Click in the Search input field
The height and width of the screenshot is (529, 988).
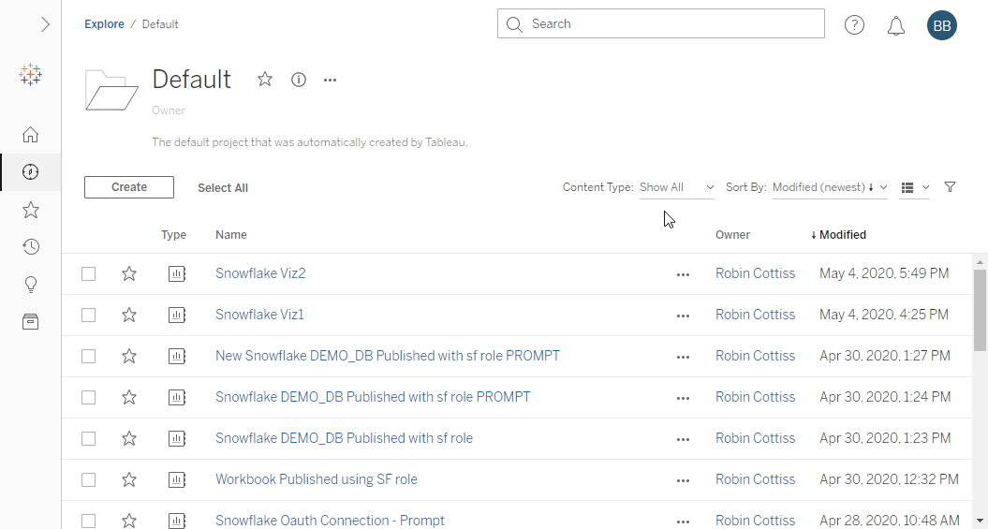point(660,24)
